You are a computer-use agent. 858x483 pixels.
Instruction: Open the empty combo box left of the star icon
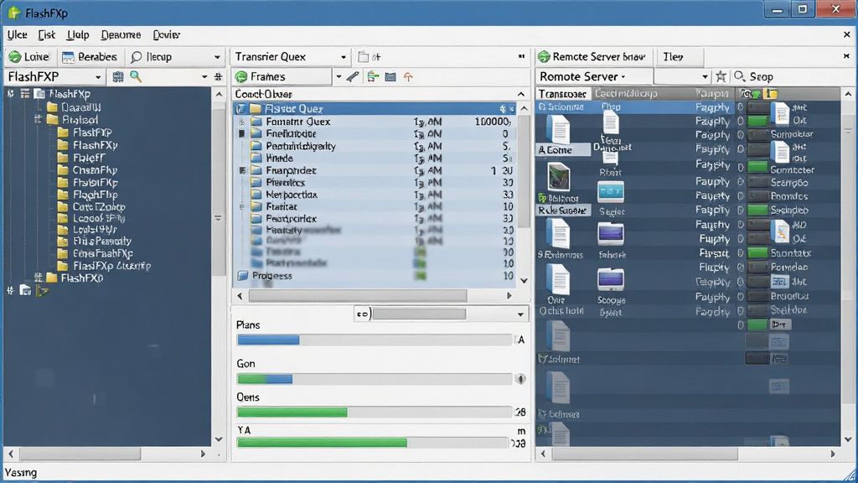click(x=682, y=76)
